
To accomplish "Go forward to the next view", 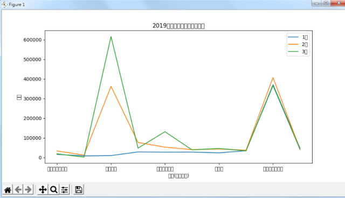I will tap(28, 189).
